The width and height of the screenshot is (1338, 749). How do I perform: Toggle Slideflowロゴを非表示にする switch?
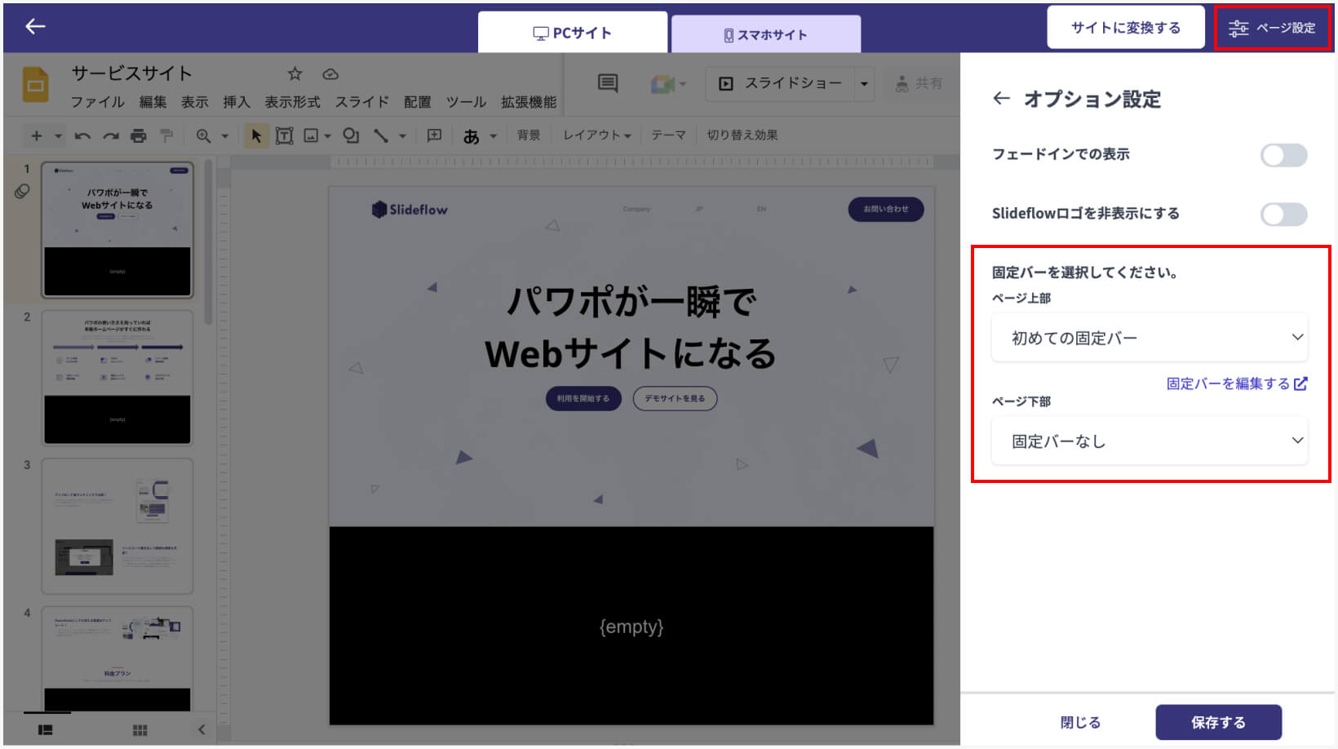point(1283,215)
